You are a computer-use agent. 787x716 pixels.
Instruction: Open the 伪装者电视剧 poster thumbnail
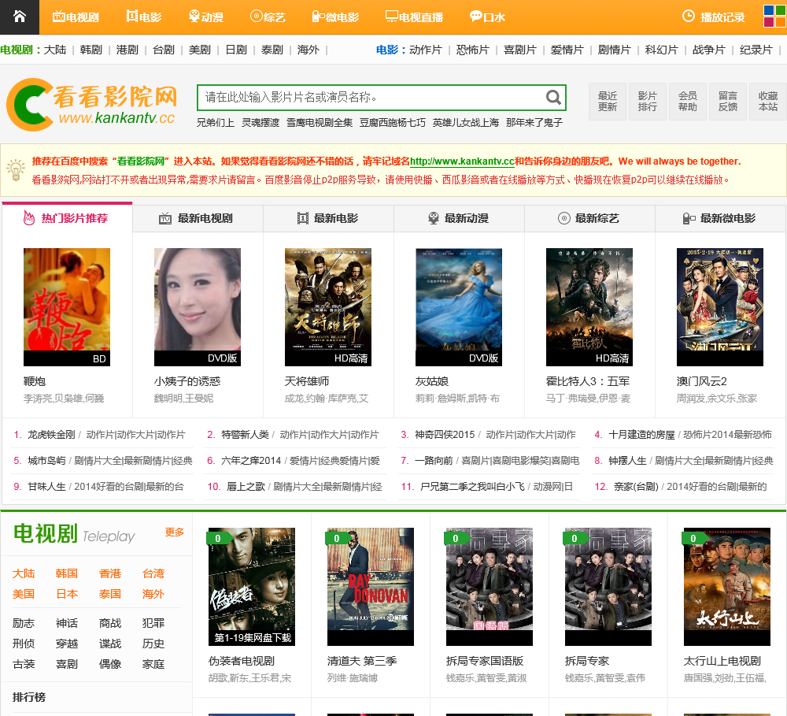pos(252,587)
